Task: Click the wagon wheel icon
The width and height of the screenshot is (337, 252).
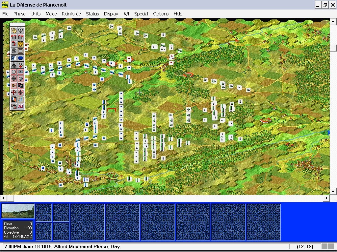Action: 14,79
